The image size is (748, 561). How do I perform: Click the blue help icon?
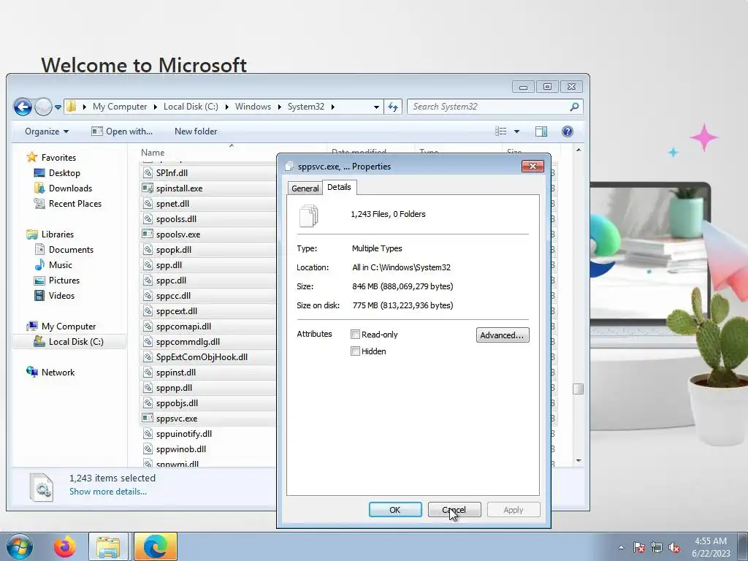pyautogui.click(x=567, y=131)
